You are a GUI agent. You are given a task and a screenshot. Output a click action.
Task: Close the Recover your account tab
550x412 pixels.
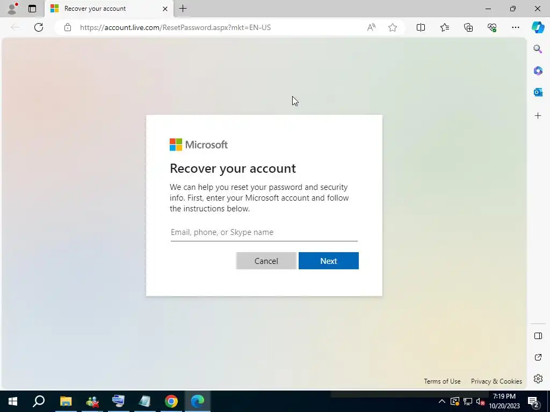[165, 9]
